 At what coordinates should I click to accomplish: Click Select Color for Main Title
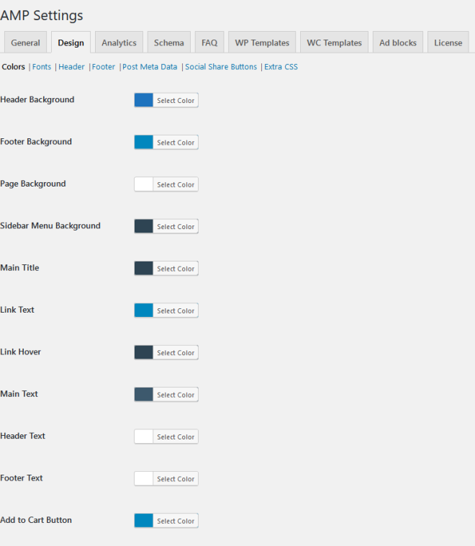tap(176, 269)
